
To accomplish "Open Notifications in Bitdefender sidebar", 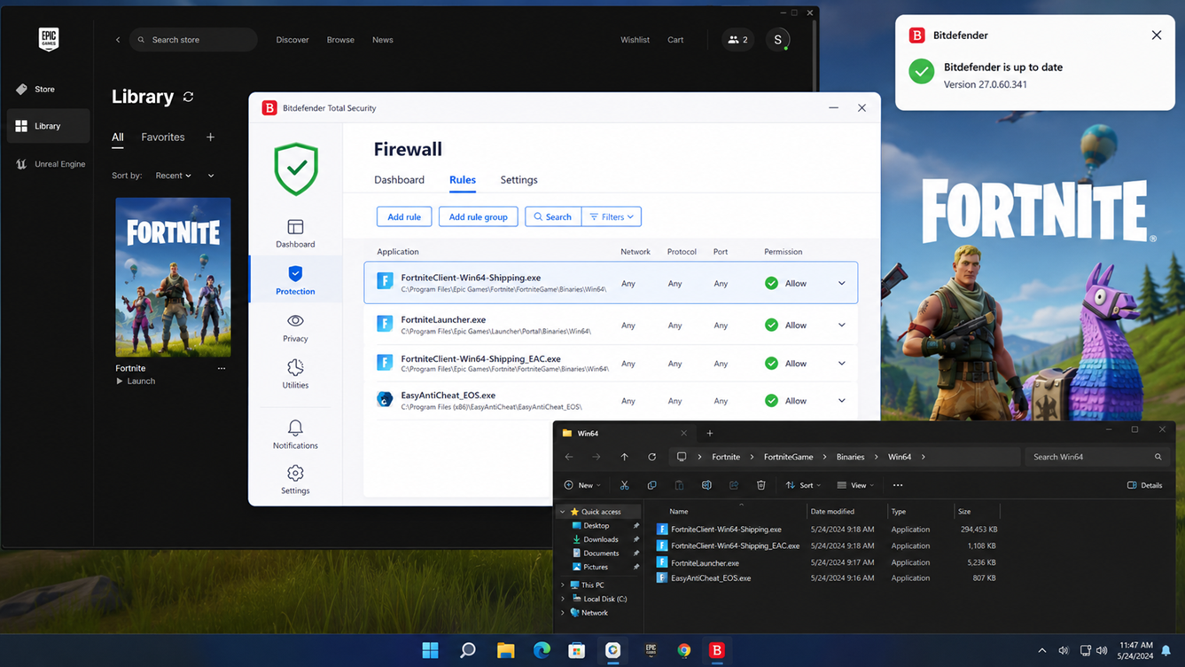I will pyautogui.click(x=295, y=435).
